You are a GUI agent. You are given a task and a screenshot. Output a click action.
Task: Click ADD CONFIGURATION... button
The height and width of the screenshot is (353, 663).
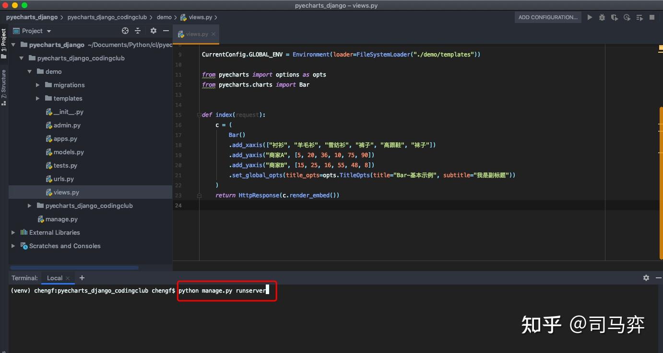point(548,17)
